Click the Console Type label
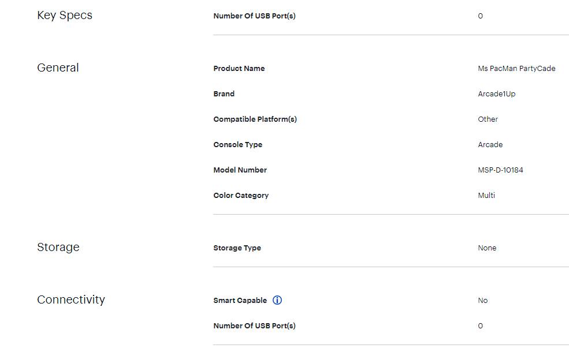 (x=237, y=145)
